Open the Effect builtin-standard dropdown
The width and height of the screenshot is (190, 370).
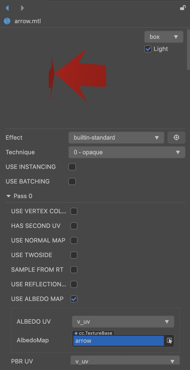pos(116,138)
